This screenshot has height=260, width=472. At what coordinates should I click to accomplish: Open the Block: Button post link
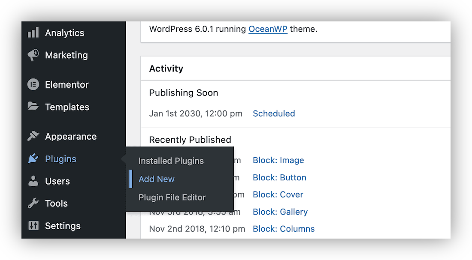pyautogui.click(x=279, y=177)
